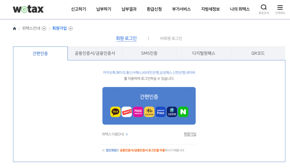290x168 pixels.
Task: Choose Samsung Pass login icon
Action: (x=160, y=112)
